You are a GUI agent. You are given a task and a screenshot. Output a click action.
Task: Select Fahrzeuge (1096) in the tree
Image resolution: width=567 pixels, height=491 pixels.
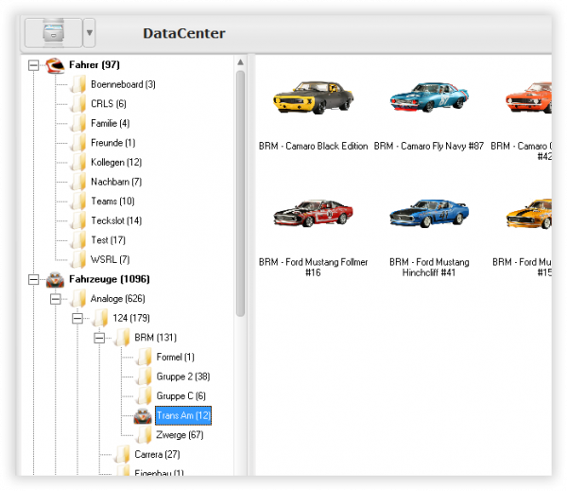point(110,279)
